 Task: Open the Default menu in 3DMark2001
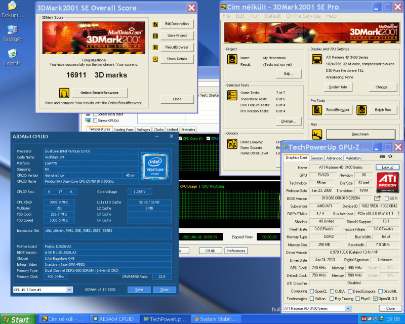point(272,16)
